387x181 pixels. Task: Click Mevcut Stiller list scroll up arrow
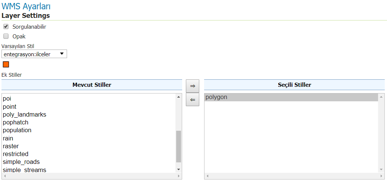point(179,97)
